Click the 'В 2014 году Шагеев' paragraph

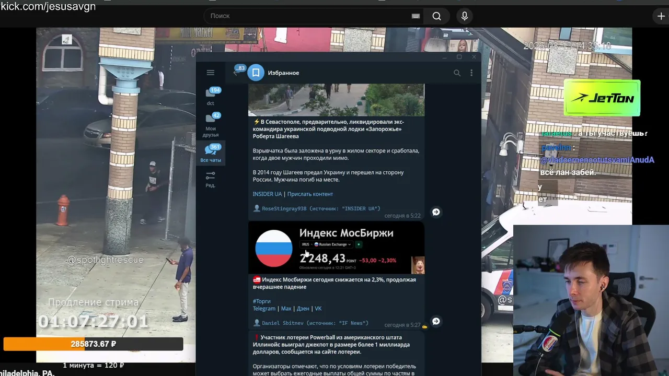click(x=328, y=176)
